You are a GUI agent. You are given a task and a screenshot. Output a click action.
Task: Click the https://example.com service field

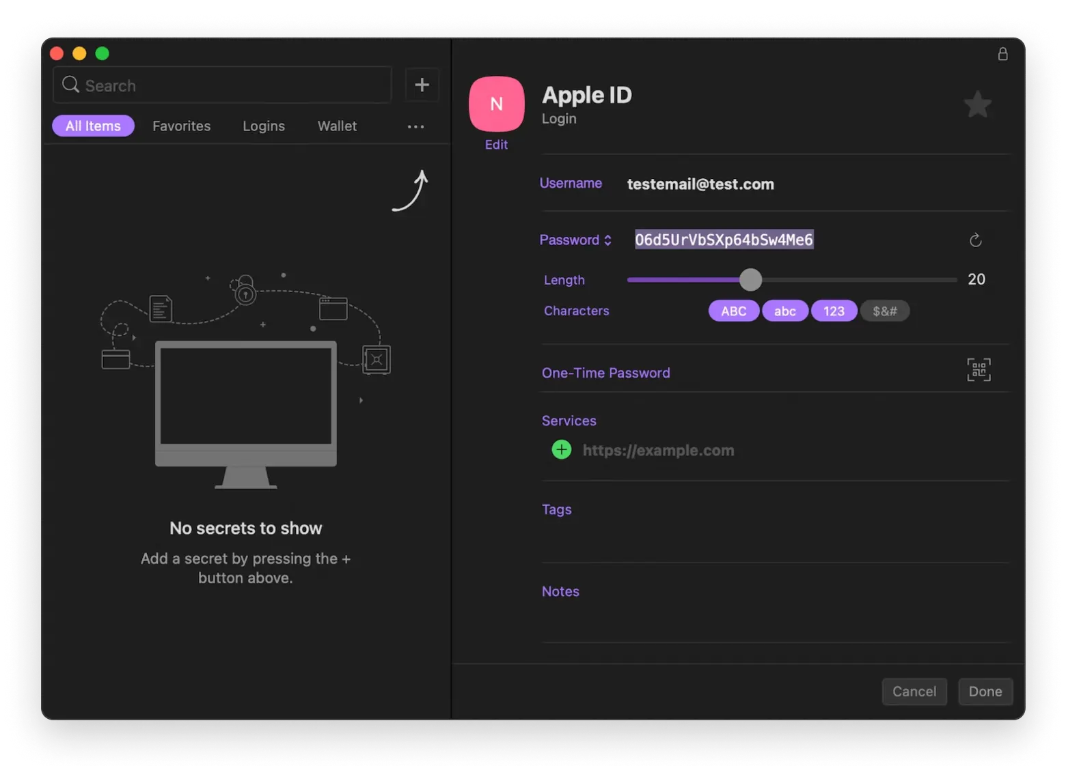click(x=658, y=450)
